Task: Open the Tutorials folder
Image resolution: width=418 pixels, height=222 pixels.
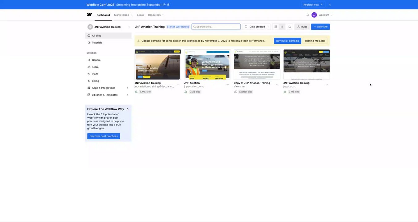Action: click(x=108, y=43)
